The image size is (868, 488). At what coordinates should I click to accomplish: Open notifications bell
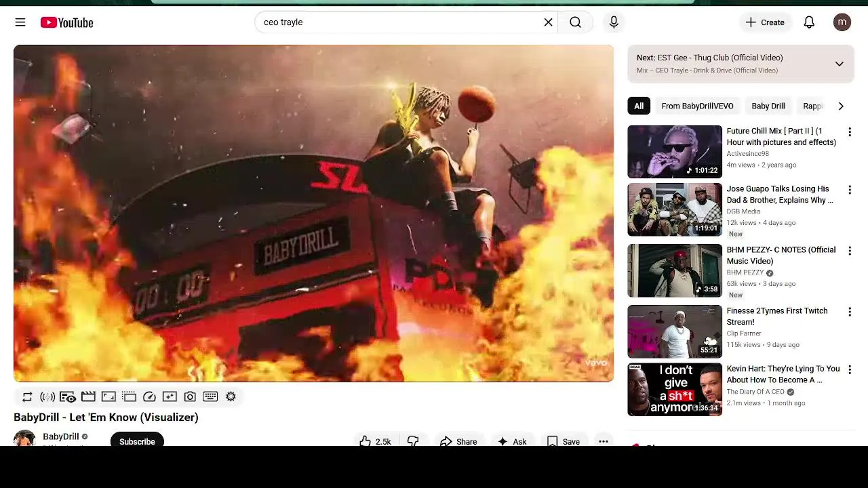[809, 22]
